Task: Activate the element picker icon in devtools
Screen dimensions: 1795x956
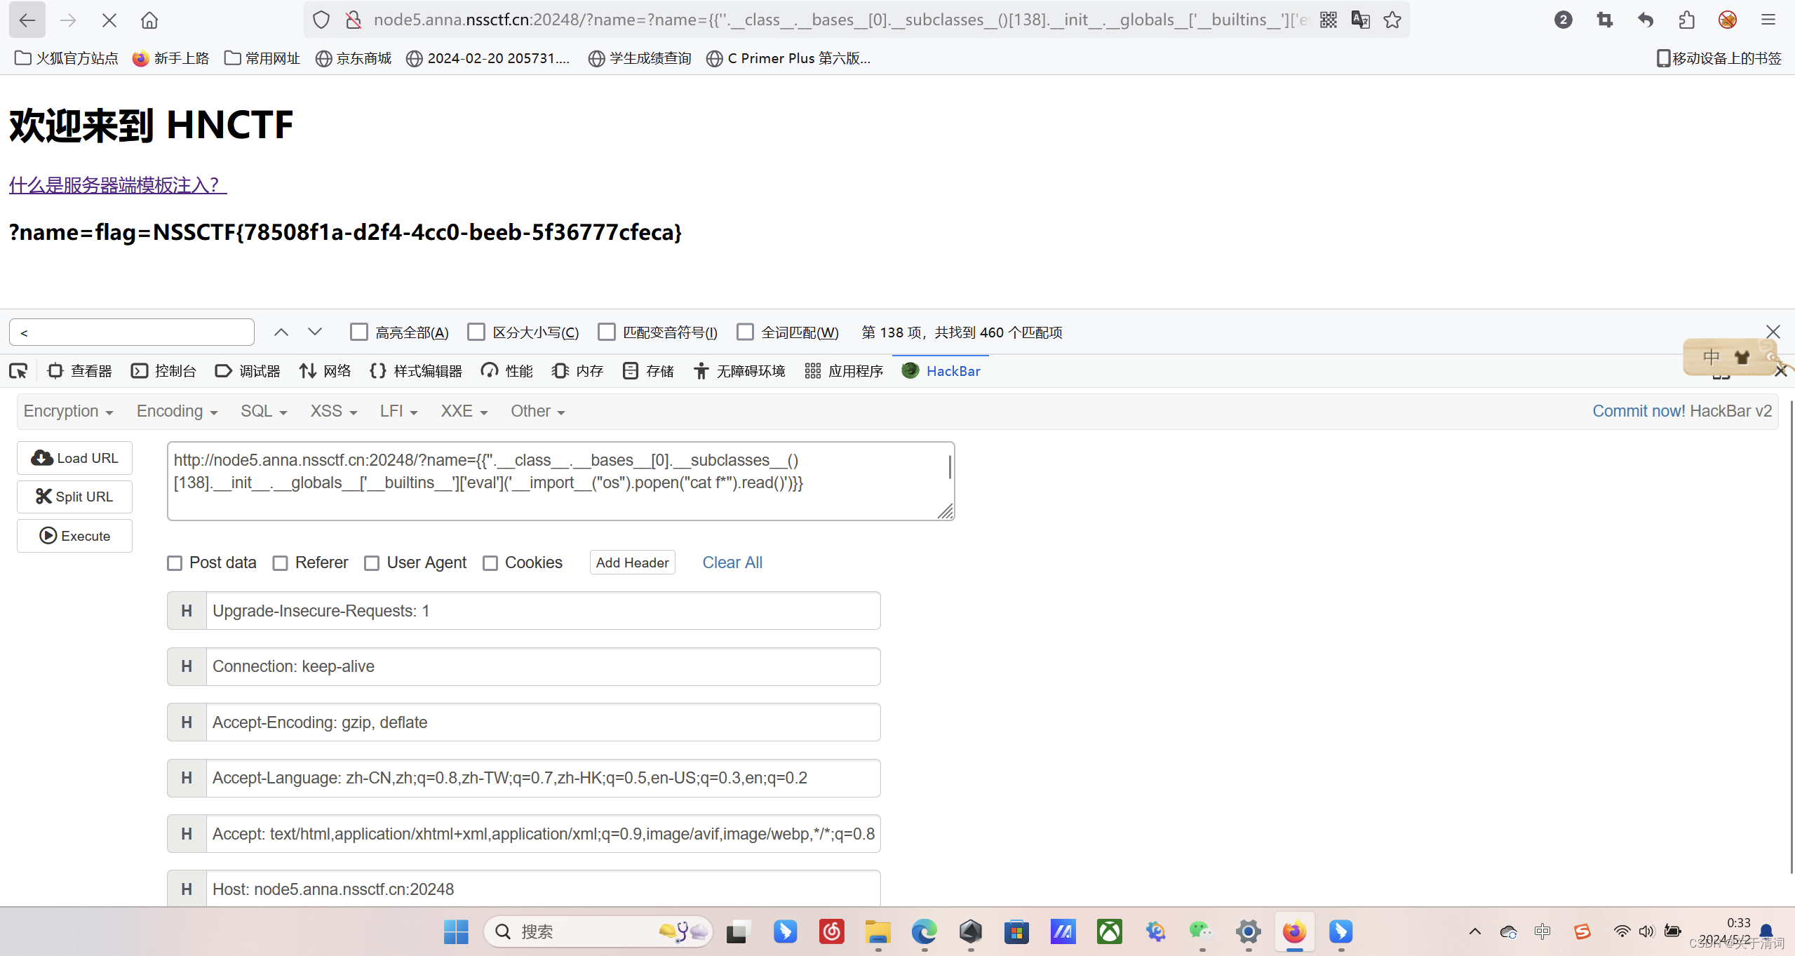Action: point(19,371)
